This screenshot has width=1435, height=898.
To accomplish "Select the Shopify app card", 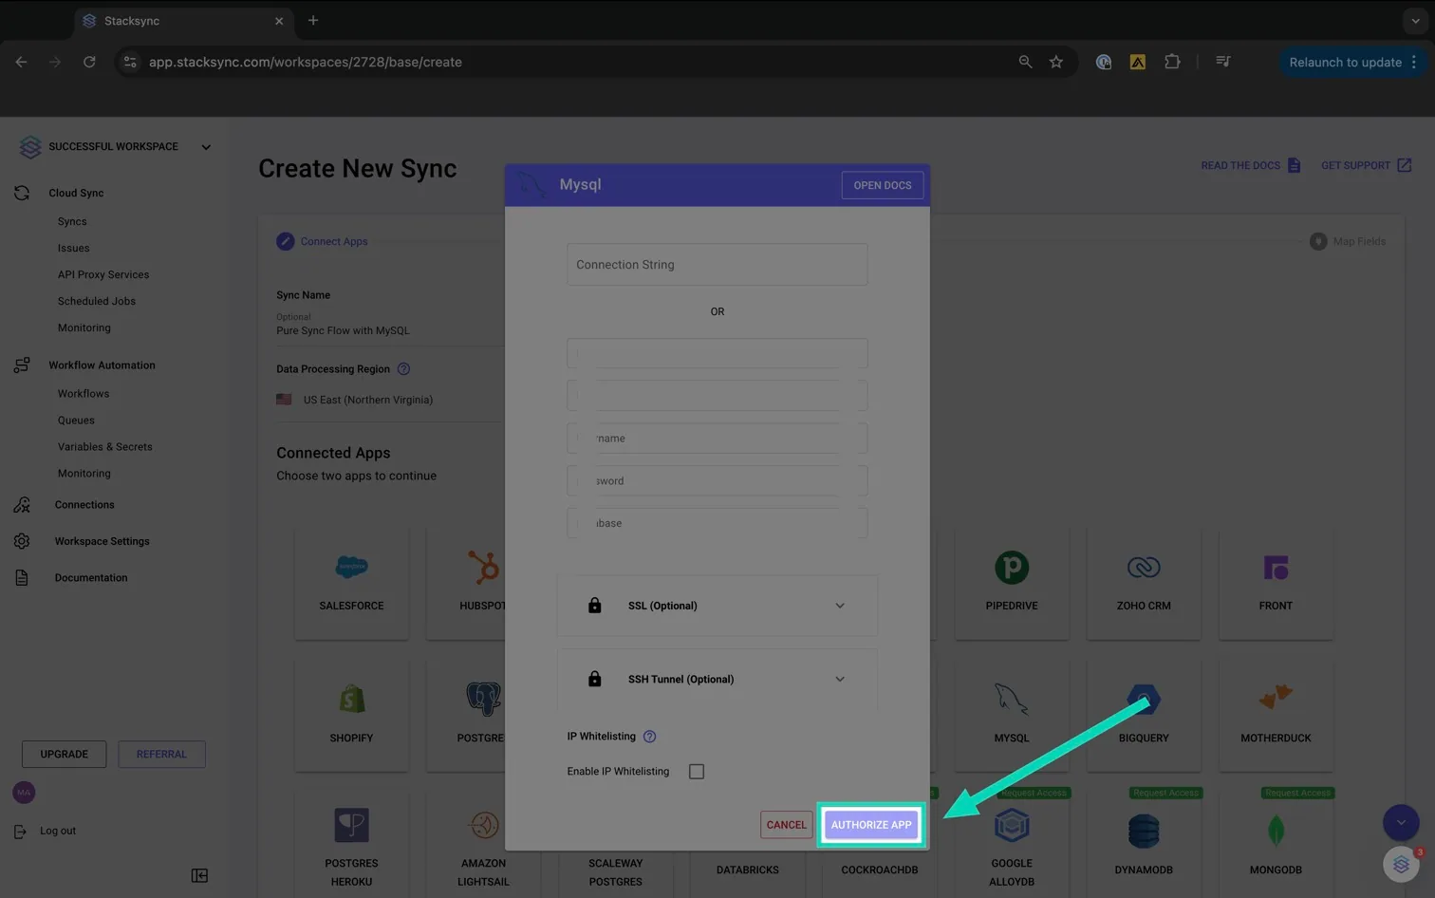I will tap(352, 715).
